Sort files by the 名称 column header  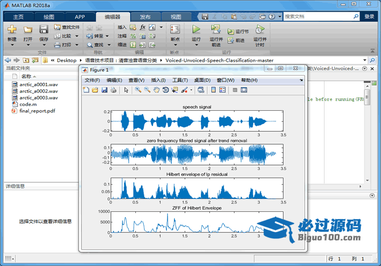tap(26, 77)
